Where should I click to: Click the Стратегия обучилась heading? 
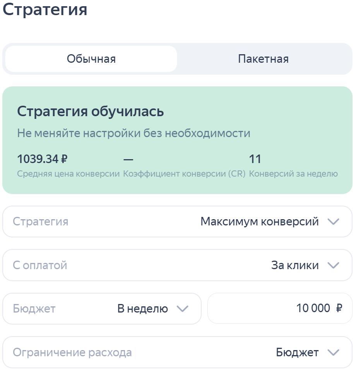pos(90,112)
